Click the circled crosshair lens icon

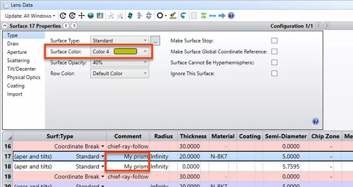tap(149, 15)
